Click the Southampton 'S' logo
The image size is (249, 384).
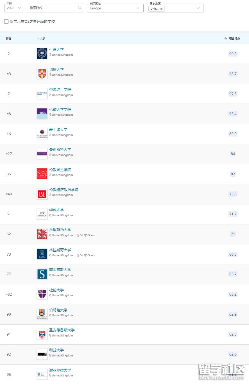pyautogui.click(x=42, y=274)
